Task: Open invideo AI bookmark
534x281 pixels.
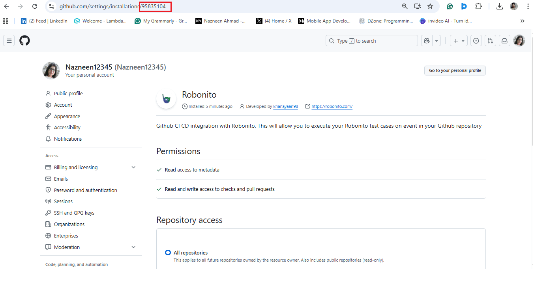Action: point(446,21)
